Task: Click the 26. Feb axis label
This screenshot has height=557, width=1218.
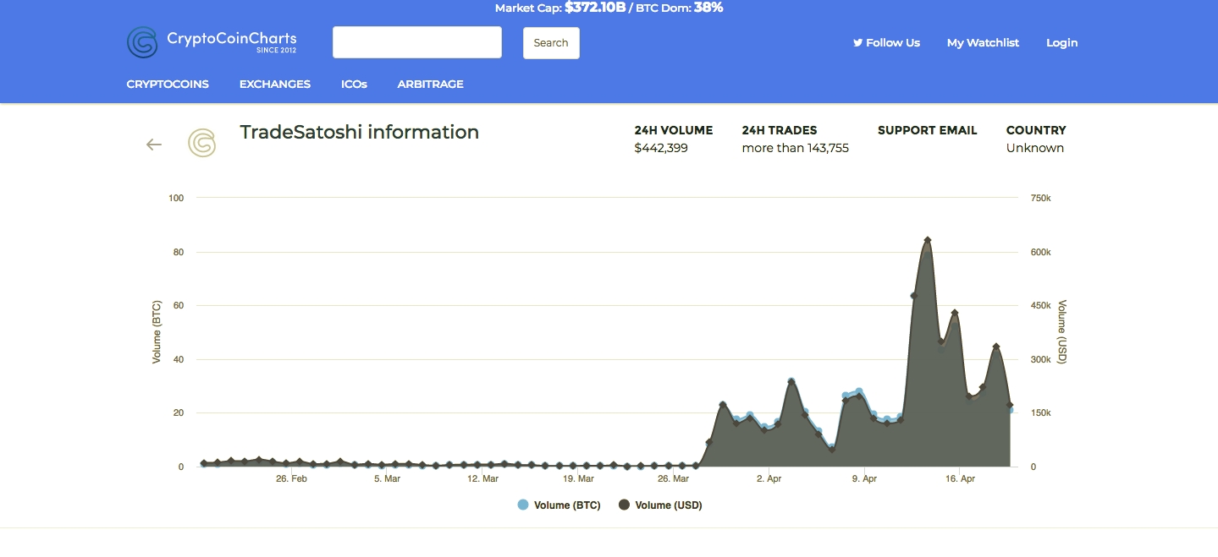Action: coord(291,478)
